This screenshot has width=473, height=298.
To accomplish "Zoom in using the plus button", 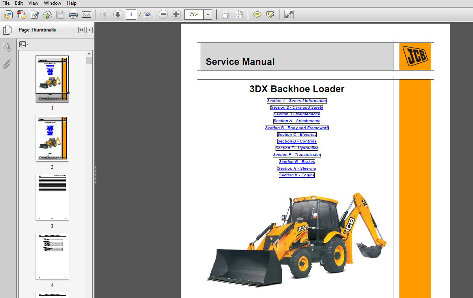I will pos(176,14).
